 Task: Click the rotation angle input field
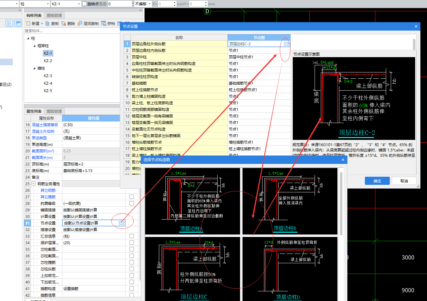120,4
